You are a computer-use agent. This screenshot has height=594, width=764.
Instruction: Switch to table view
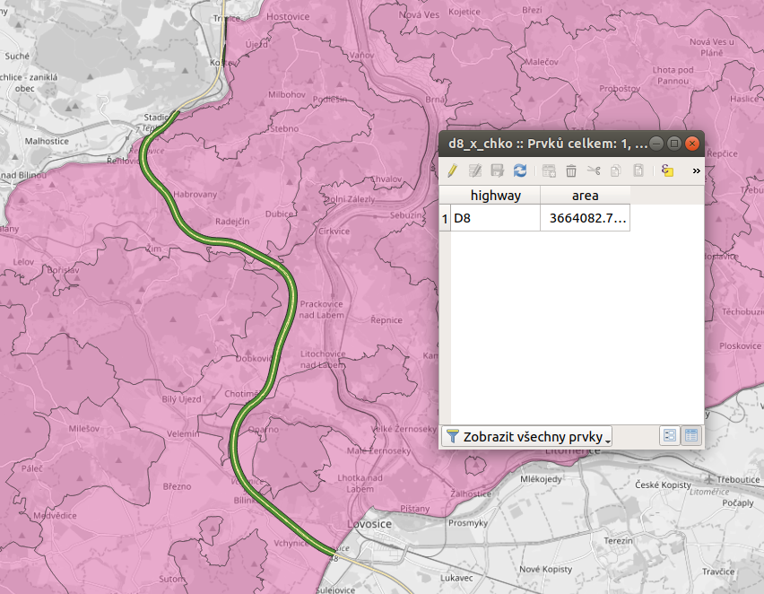click(691, 436)
